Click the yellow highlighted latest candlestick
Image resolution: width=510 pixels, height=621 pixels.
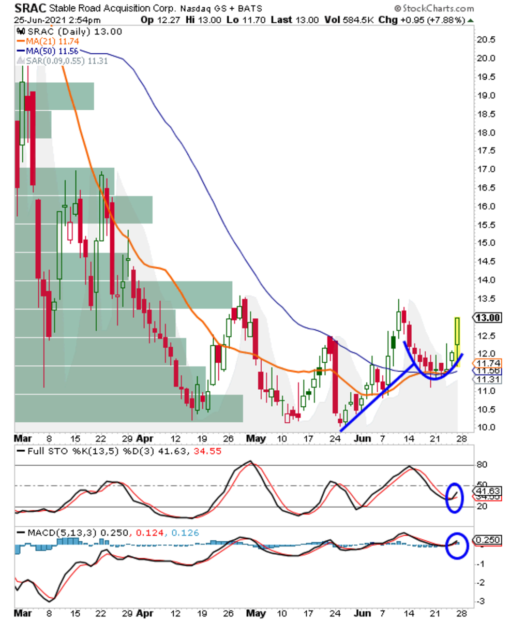tap(457, 331)
